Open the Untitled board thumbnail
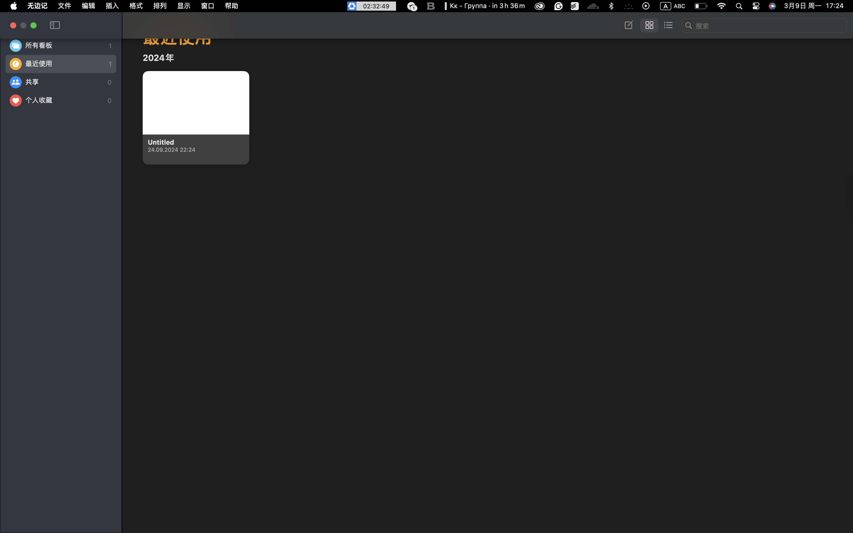 point(196,103)
